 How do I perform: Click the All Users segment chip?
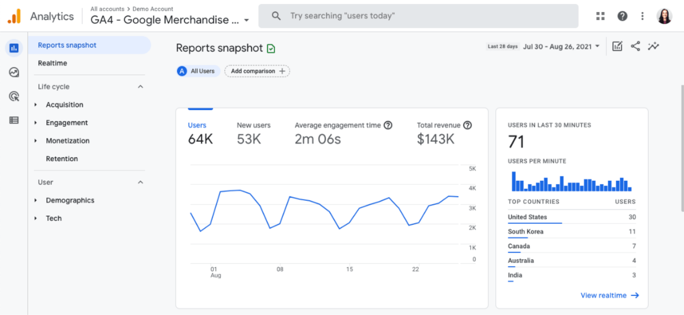click(x=198, y=71)
